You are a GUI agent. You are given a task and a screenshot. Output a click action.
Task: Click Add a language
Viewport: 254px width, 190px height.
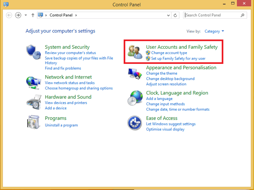159,98
